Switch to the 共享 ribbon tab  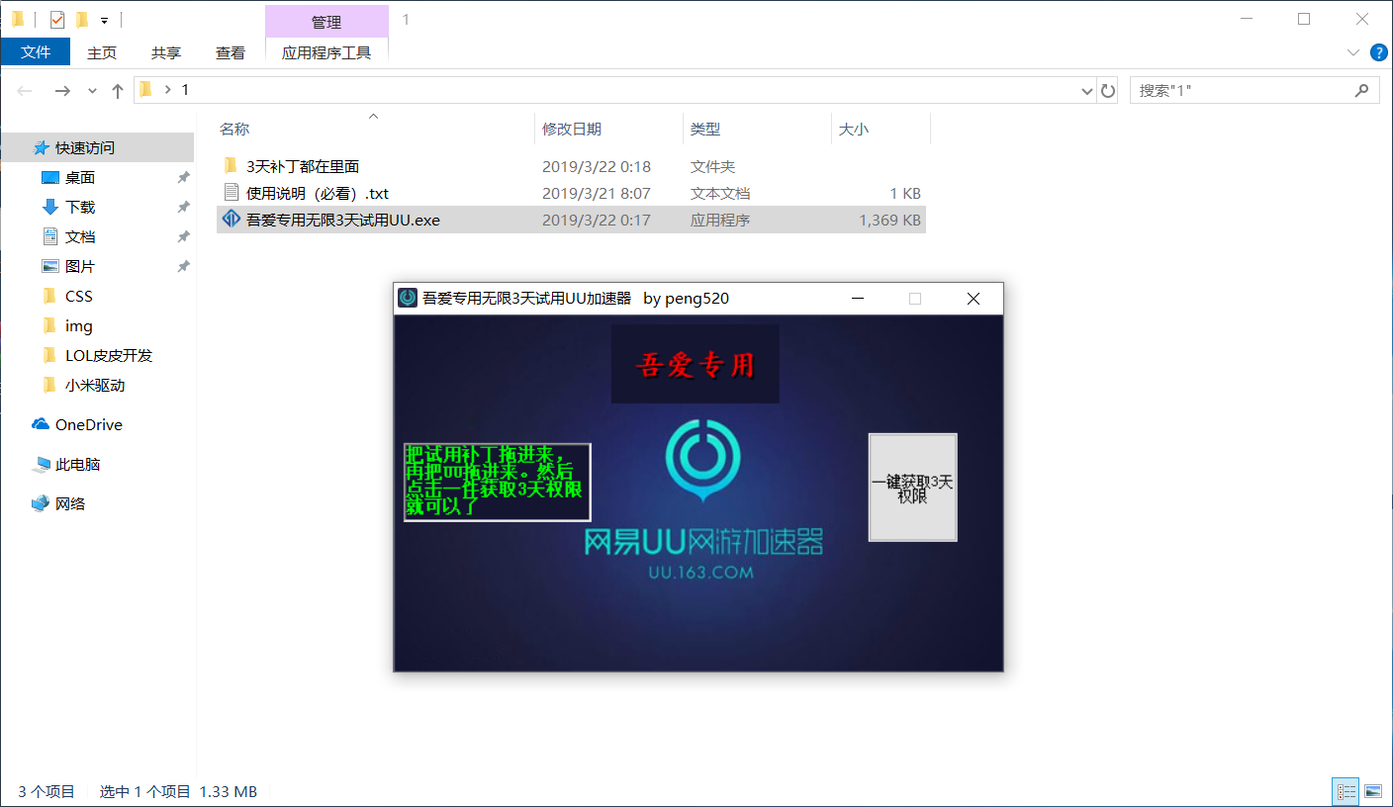[166, 52]
